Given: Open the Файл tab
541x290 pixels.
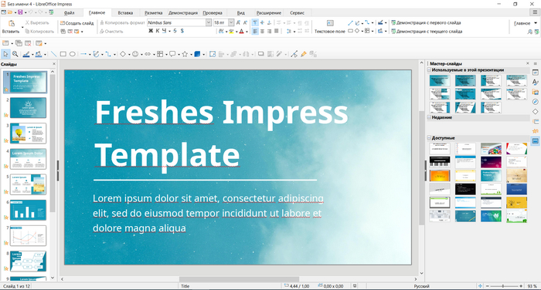Looking at the screenshot, I should 69,13.
